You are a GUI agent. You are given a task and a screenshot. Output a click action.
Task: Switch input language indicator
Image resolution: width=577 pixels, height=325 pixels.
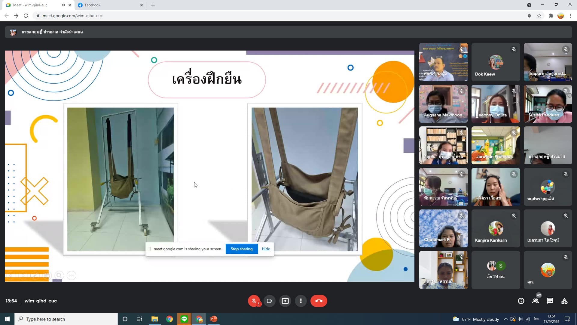click(536, 319)
